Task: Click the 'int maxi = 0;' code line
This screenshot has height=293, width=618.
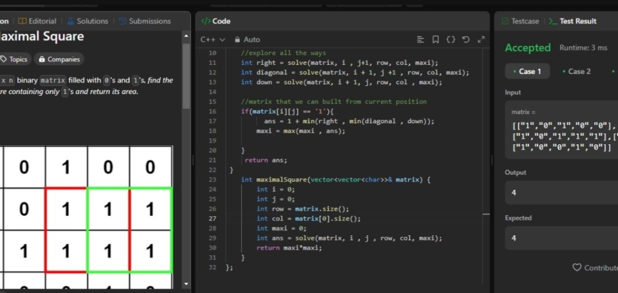Action: tap(281, 228)
